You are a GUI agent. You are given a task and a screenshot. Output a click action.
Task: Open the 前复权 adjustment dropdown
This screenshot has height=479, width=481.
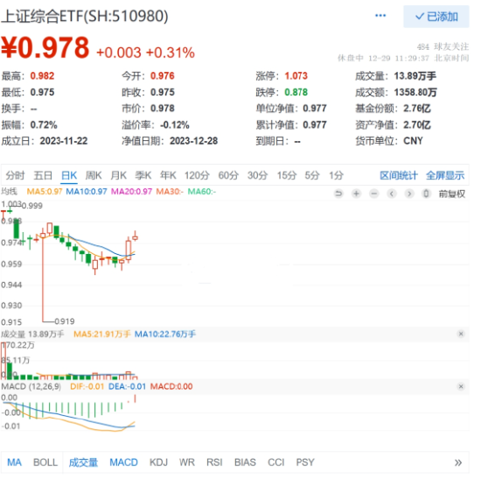point(452,194)
